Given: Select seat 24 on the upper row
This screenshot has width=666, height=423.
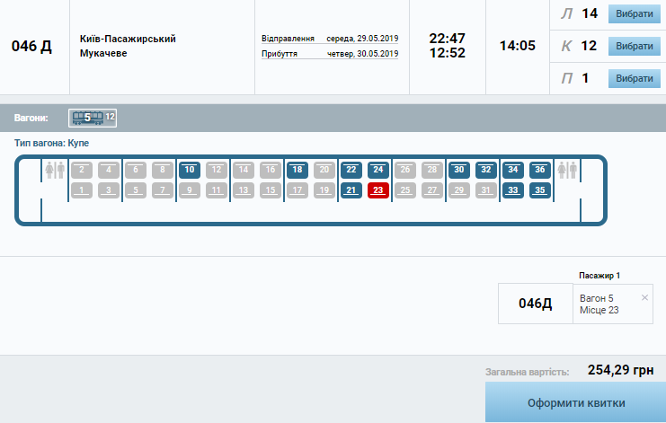Looking at the screenshot, I should point(378,170).
